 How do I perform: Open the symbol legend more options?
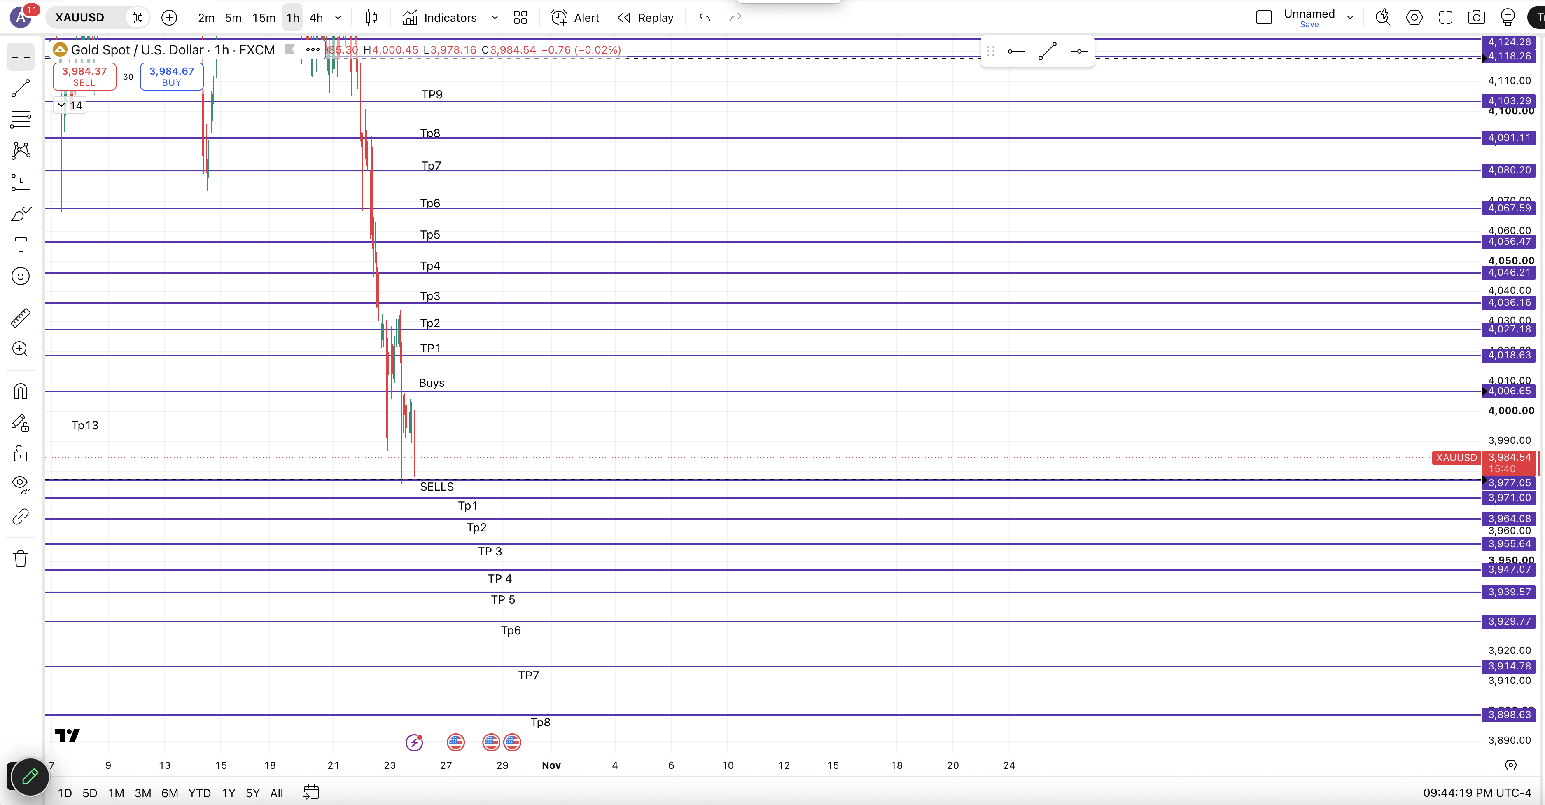[x=313, y=50]
